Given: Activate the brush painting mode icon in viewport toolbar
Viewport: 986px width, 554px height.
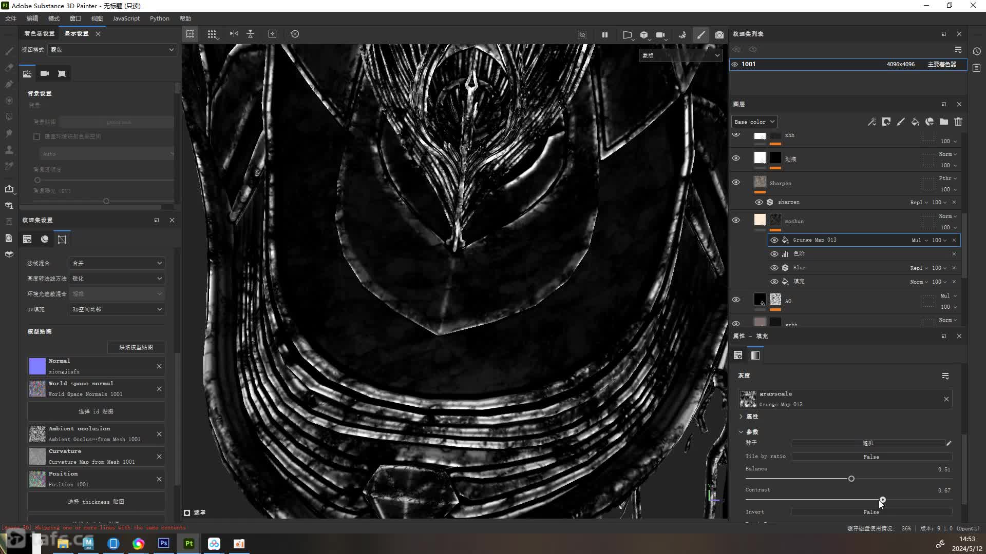Looking at the screenshot, I should coord(701,35).
